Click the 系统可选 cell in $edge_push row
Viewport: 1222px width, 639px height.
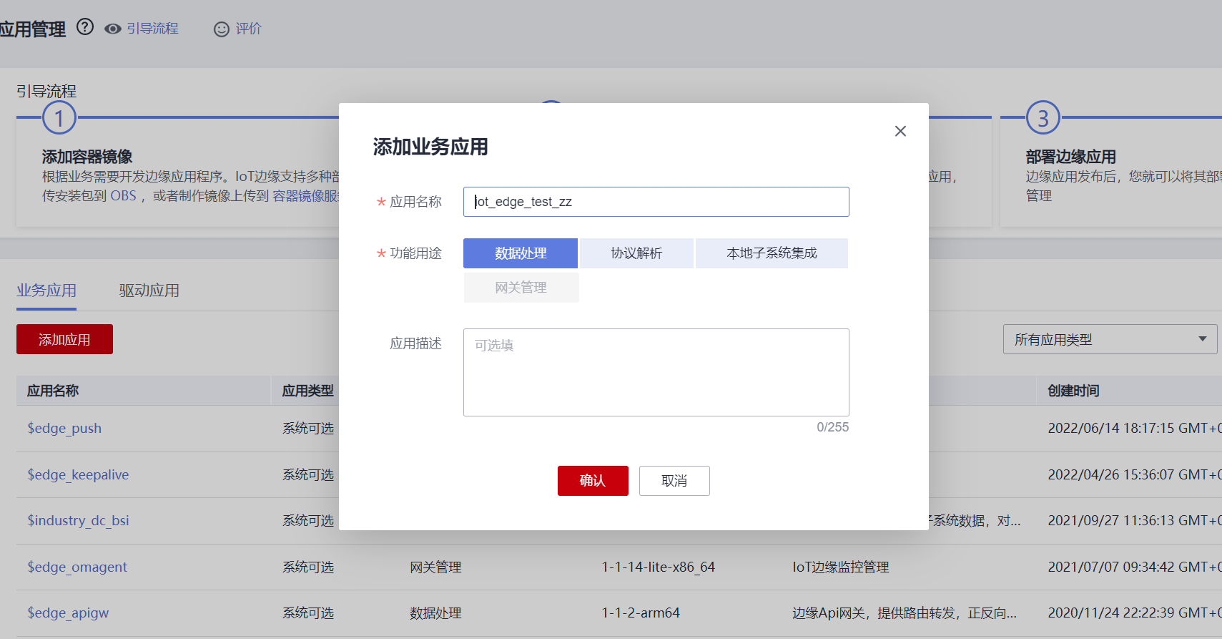pyautogui.click(x=308, y=428)
